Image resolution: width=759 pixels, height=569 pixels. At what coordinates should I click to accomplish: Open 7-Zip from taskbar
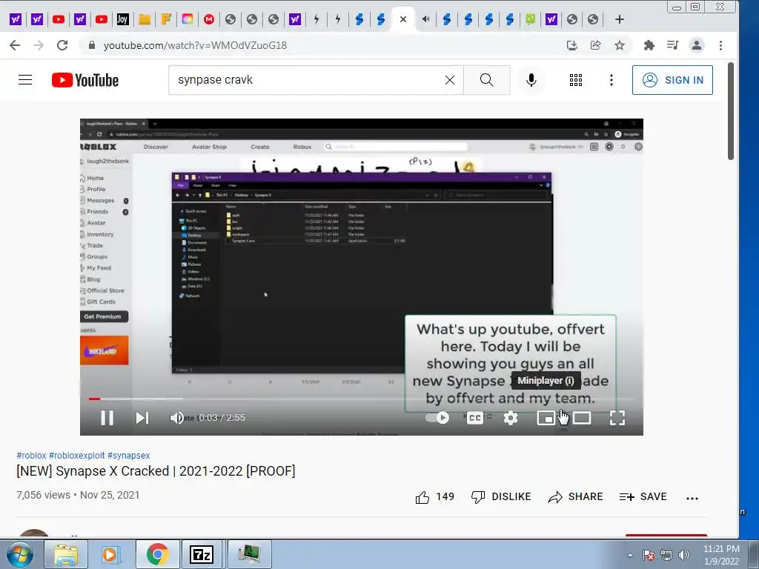[202, 554]
